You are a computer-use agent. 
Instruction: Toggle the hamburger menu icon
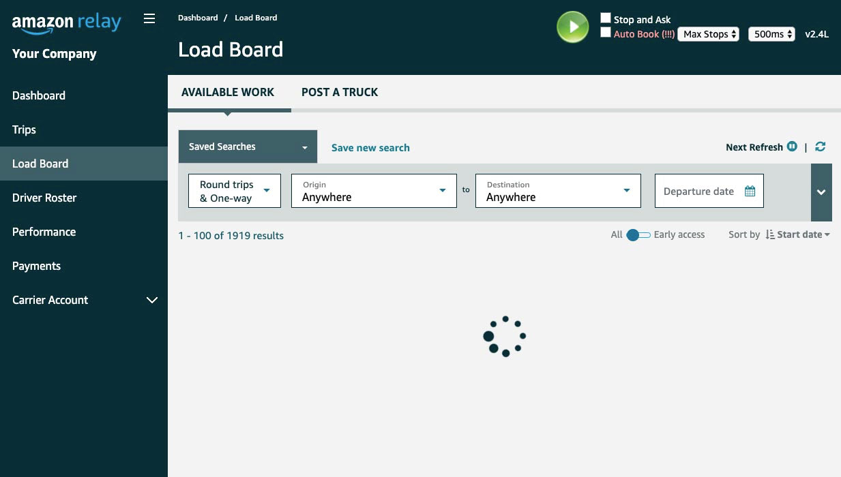[x=149, y=19]
